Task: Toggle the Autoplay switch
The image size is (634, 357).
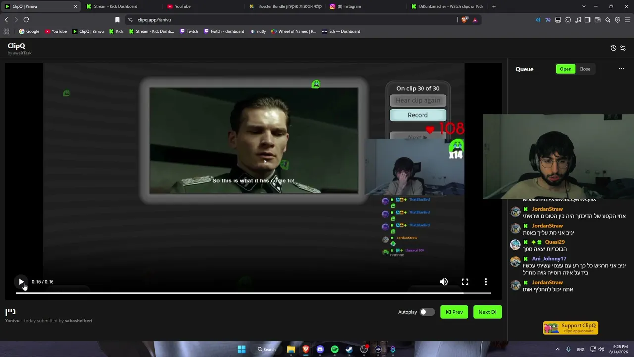Action: click(x=427, y=312)
